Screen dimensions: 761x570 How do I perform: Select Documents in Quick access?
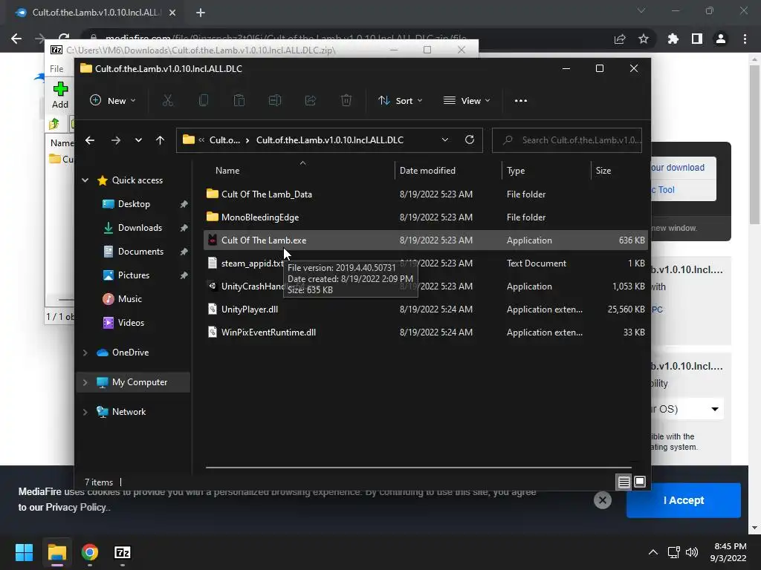pos(140,252)
